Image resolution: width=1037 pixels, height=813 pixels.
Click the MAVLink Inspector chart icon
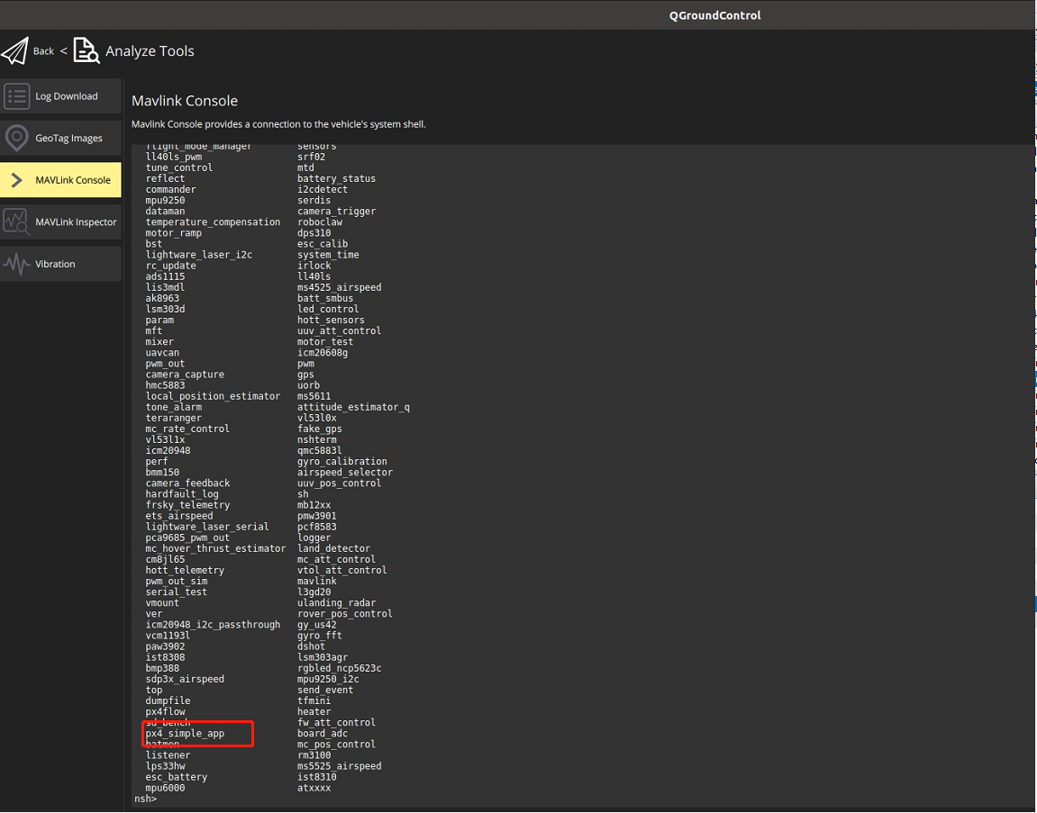(x=16, y=222)
